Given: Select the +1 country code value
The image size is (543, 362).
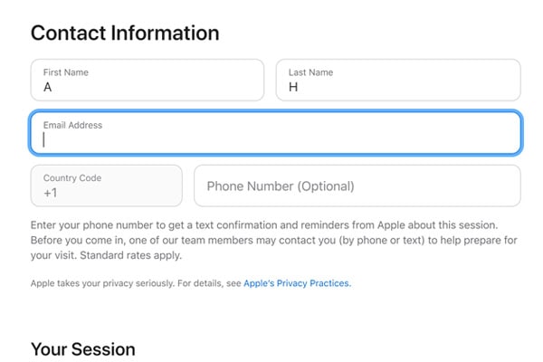Looking at the screenshot, I should coord(50,193).
